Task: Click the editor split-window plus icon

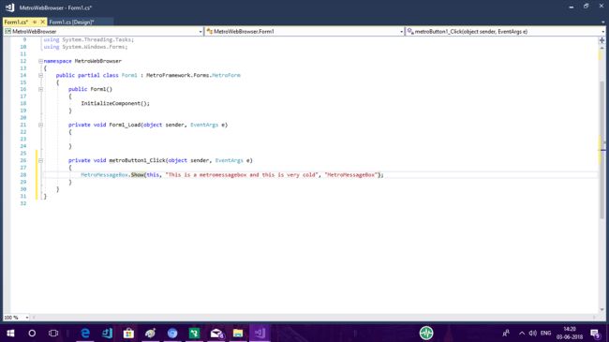Action: coord(602,40)
